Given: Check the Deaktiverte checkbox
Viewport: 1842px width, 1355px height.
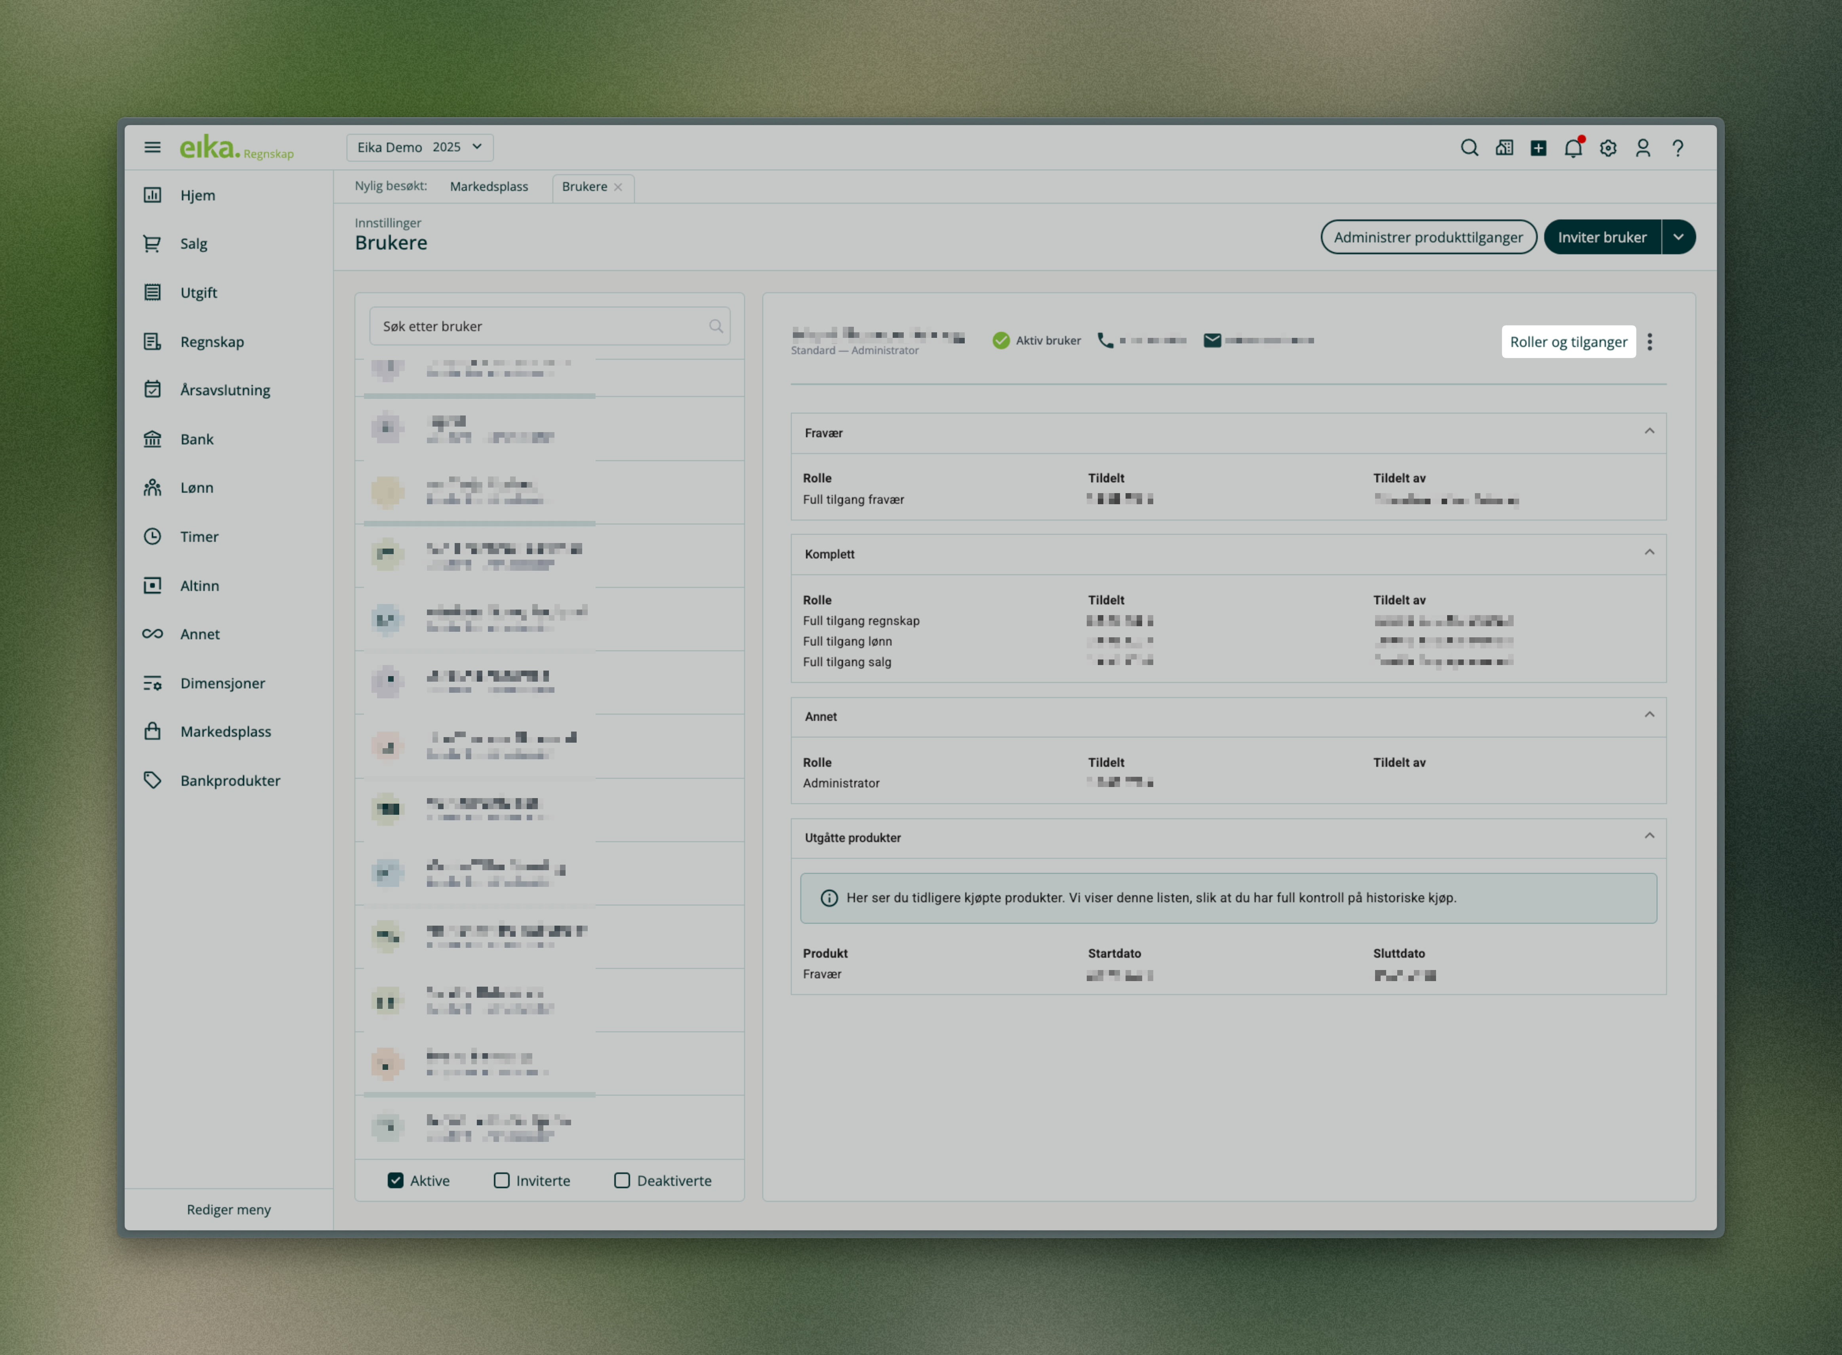Looking at the screenshot, I should pos(622,1180).
